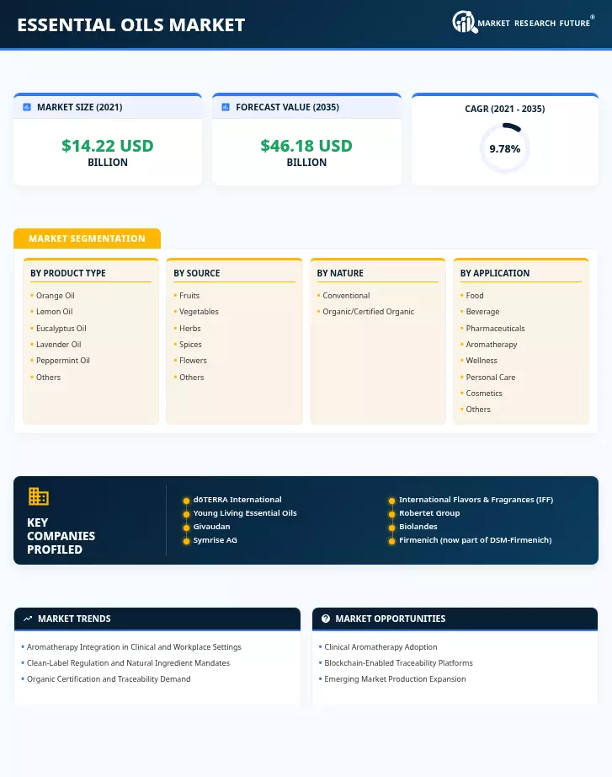Click Aromatherapy Integration in Clinical trend
612x777 pixels.
coord(134,646)
